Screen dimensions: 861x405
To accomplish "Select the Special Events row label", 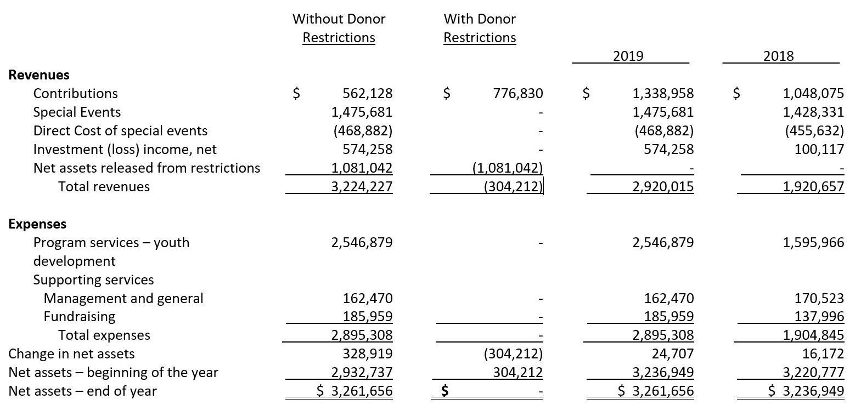I will (77, 112).
